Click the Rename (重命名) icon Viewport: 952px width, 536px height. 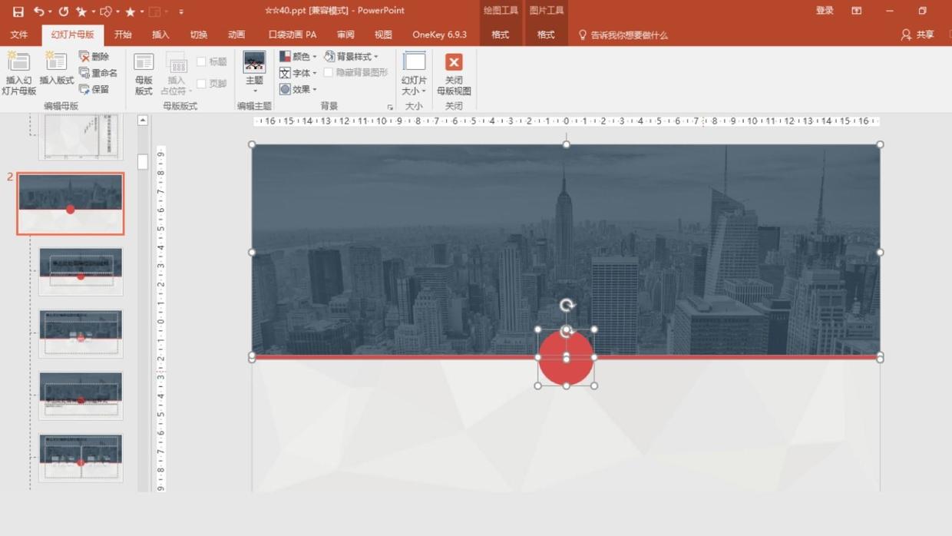point(98,73)
